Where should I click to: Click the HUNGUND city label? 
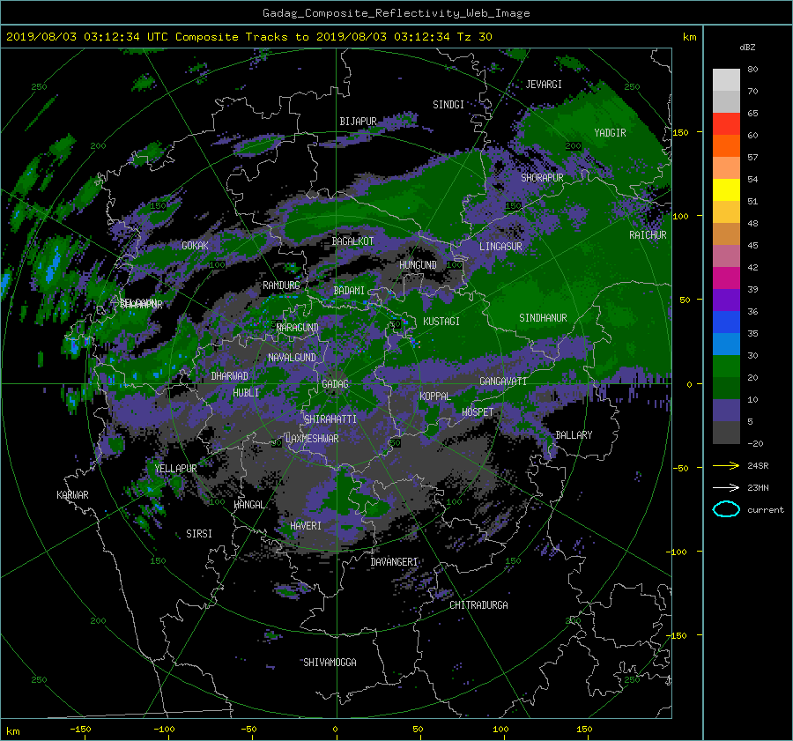[x=418, y=265]
